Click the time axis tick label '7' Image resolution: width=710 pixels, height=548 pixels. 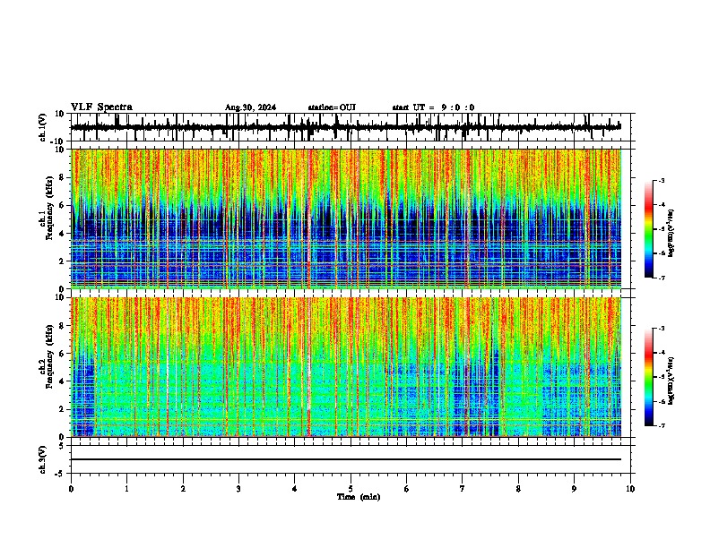tap(463, 489)
